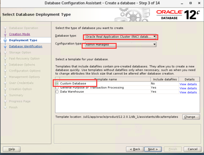The width and height of the screenshot is (204, 155).
Task: Click the Template location path text
Action: [131, 117]
